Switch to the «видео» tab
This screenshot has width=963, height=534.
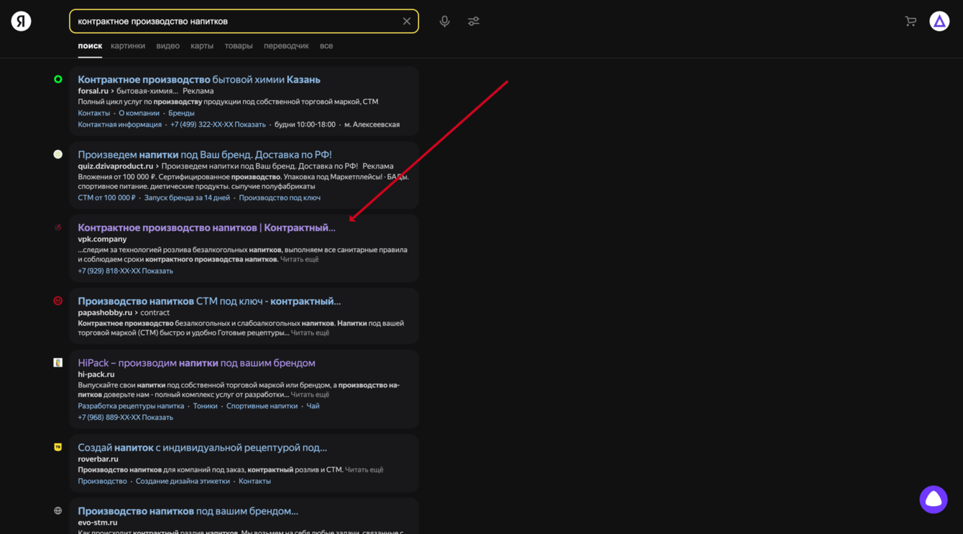click(168, 46)
